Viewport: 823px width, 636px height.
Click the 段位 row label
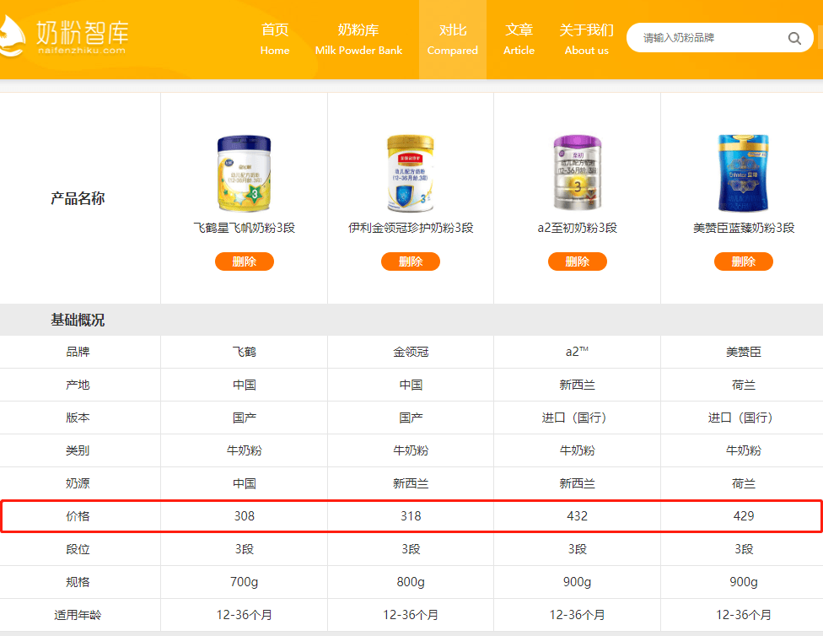tap(78, 549)
